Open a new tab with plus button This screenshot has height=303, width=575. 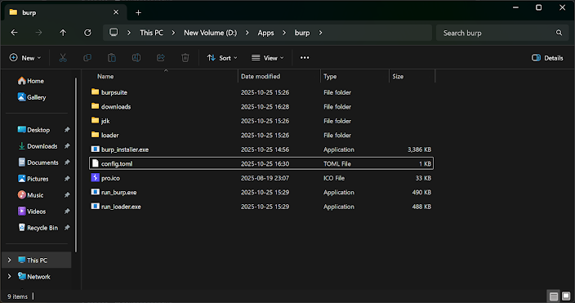click(138, 13)
